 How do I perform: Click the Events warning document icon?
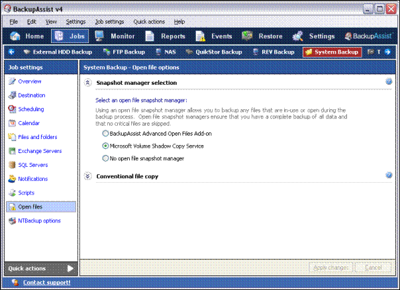pos(200,36)
